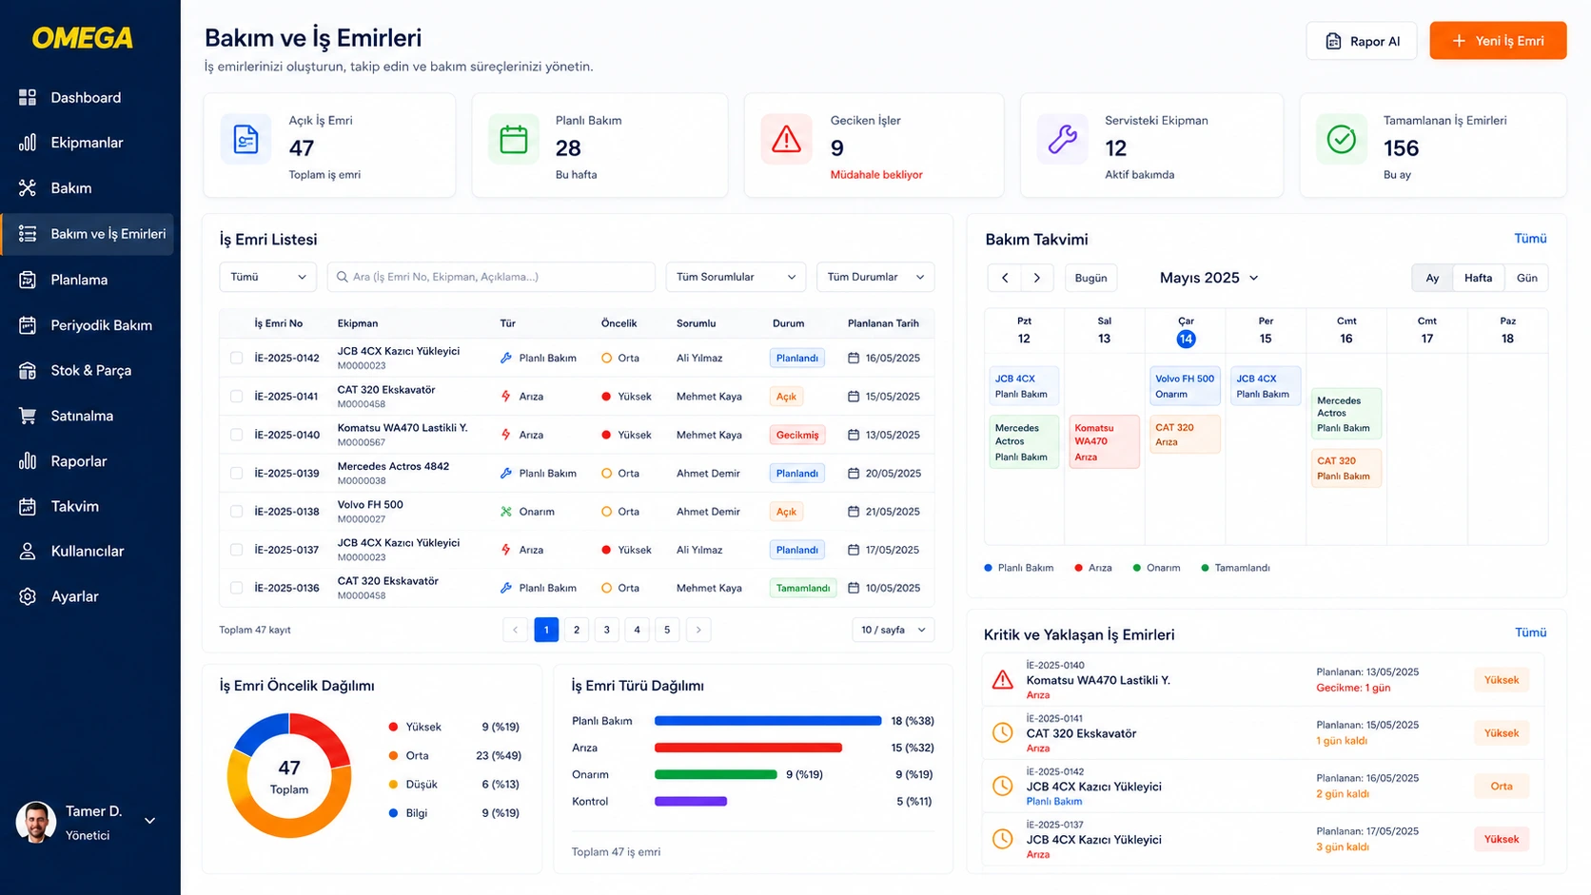The width and height of the screenshot is (1591, 895).
Task: Switch calendar to Hafta view
Action: point(1478,278)
